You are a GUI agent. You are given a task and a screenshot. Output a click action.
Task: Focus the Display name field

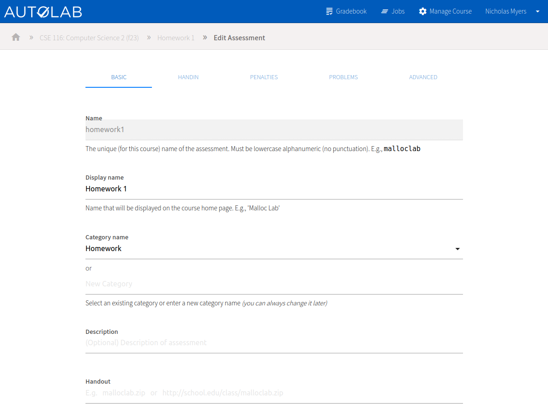[274, 189]
